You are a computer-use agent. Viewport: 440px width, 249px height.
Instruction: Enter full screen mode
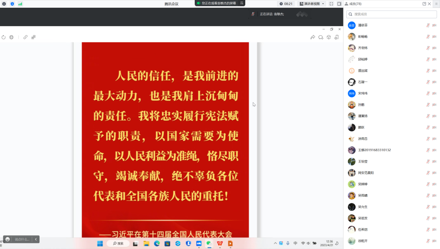[331, 4]
